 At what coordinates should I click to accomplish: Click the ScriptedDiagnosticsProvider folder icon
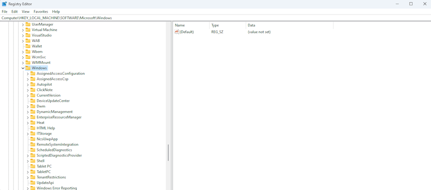click(33, 155)
